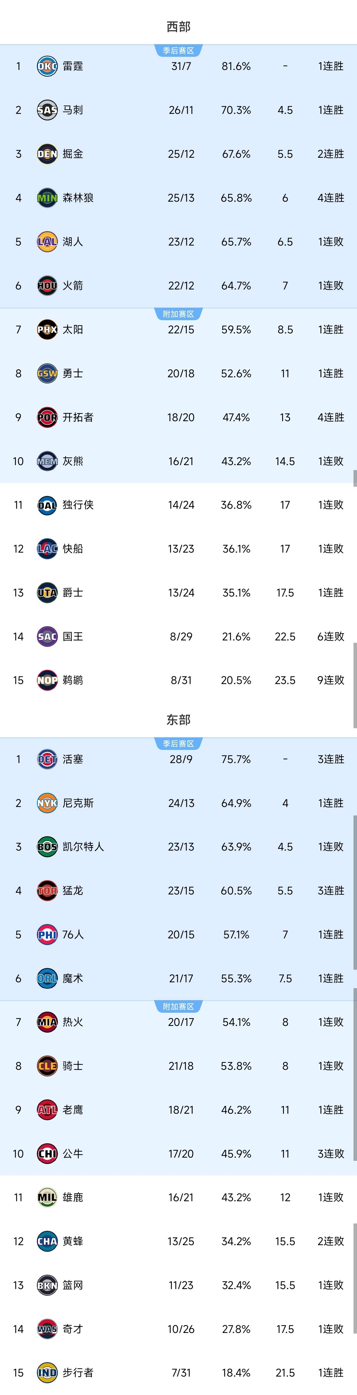Screen dimensions: 357x1395
Task: Open the Warriors GSW team logo
Action: [x=47, y=373]
